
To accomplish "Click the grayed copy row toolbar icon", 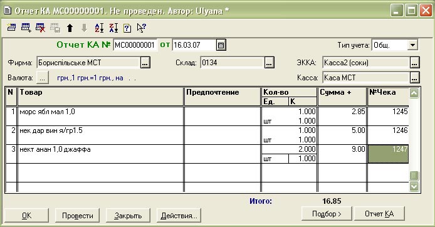I will click(x=55, y=28).
